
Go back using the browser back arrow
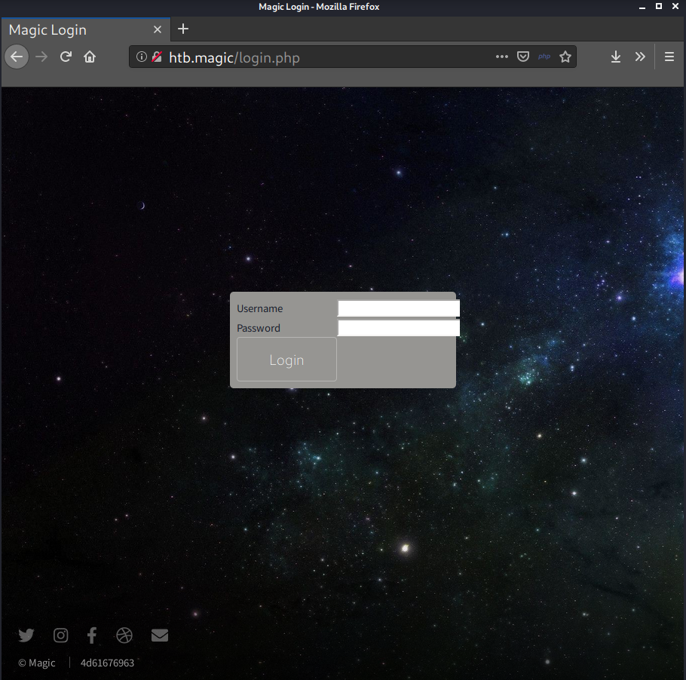click(17, 57)
